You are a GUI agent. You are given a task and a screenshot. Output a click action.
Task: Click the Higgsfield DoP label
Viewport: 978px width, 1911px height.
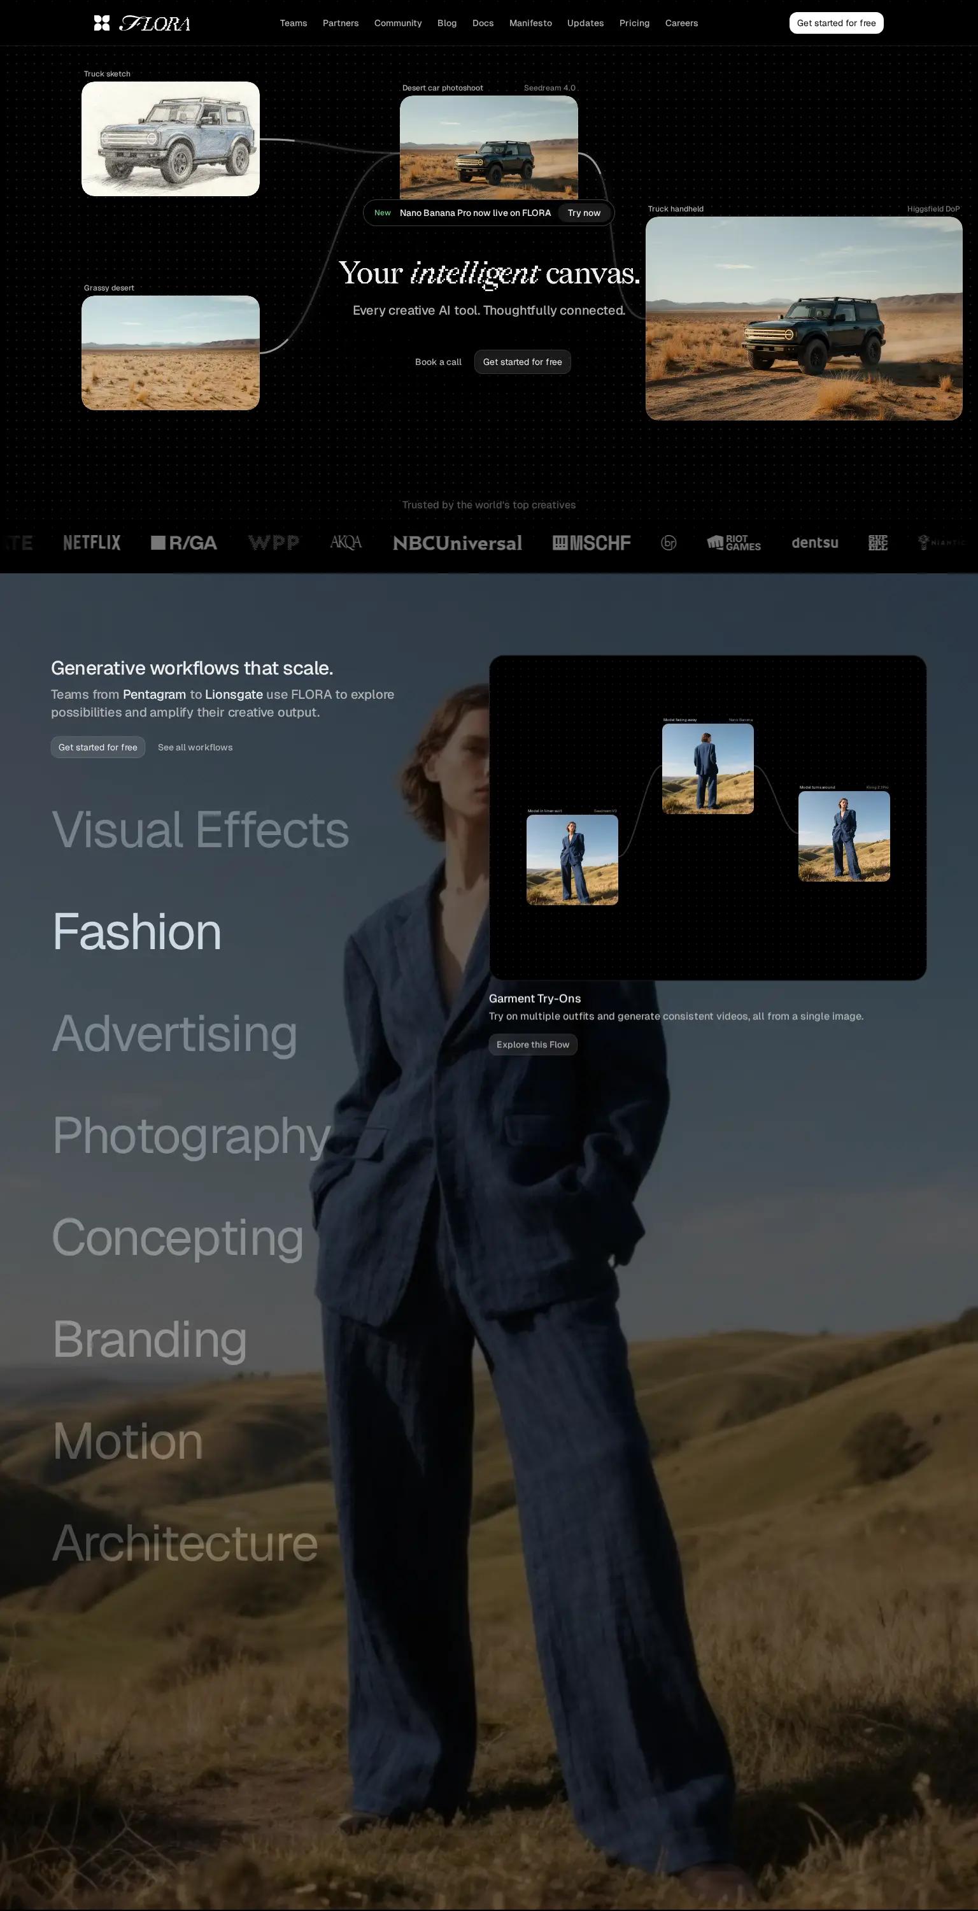[933, 208]
